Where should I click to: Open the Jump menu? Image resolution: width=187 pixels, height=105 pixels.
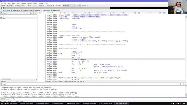tap(9, 3)
